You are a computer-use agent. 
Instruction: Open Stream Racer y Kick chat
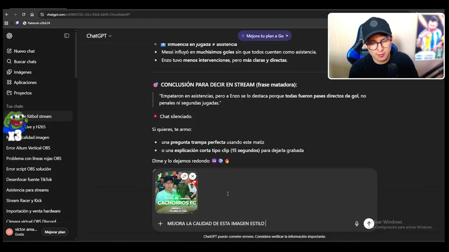tap(39, 201)
